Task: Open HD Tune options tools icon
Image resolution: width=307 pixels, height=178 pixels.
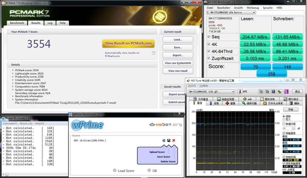Action: click(x=280, y=92)
